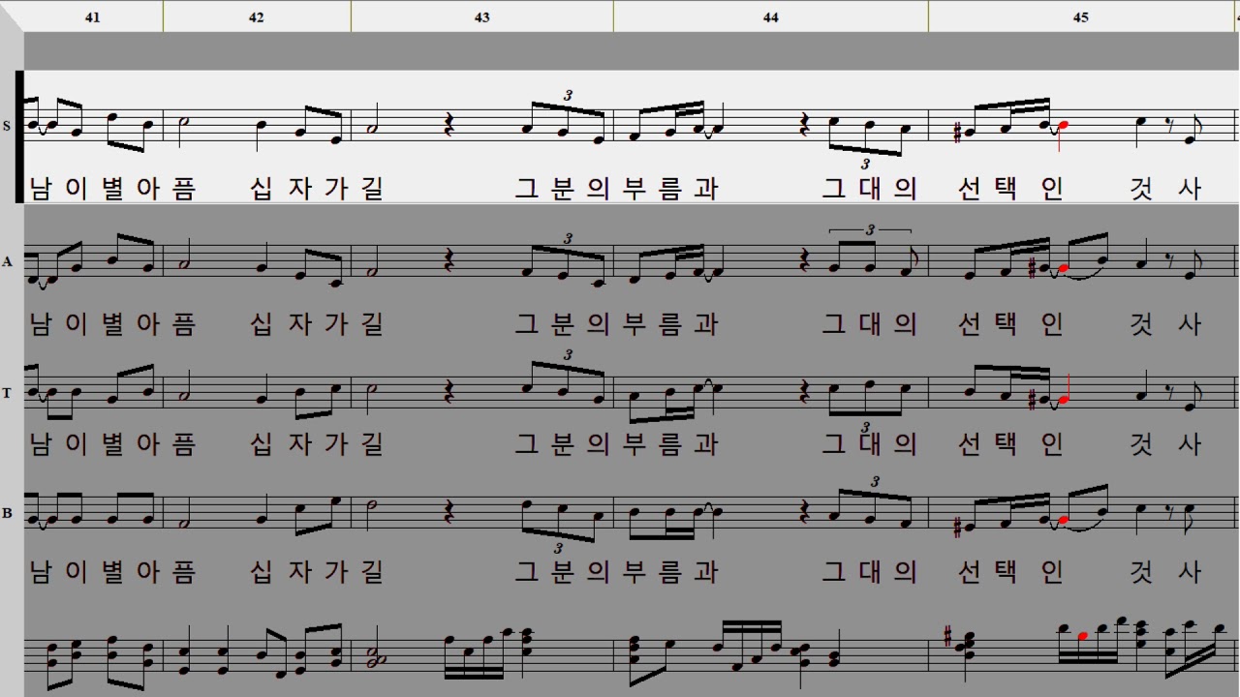
Task: Click the red highlighted note in soprano staff
Action: (1063, 126)
